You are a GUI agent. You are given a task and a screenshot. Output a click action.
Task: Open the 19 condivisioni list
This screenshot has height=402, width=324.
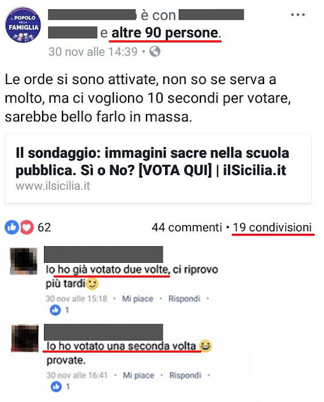272,228
